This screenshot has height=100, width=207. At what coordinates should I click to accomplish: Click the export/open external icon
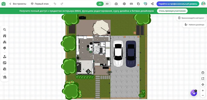pyautogui.click(x=203, y=79)
